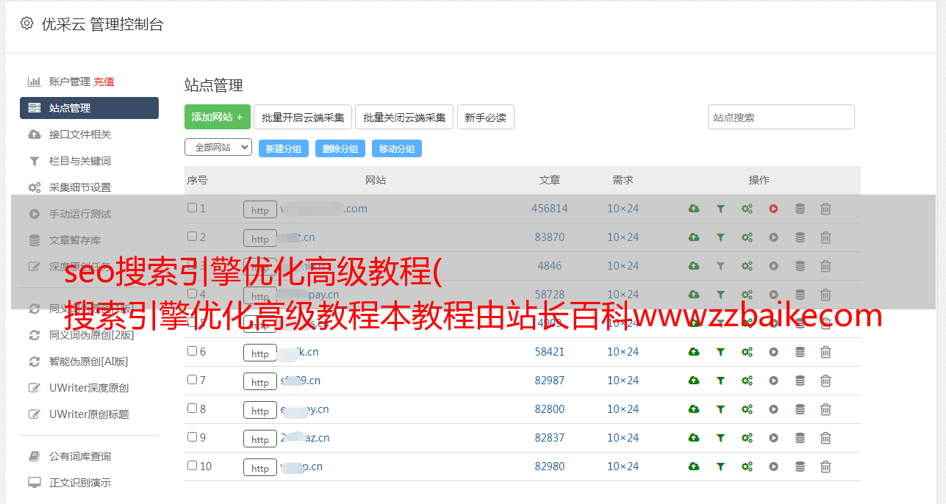The height and width of the screenshot is (504, 946).
Task: Check the checkbox for site 7
Action: coord(192,380)
